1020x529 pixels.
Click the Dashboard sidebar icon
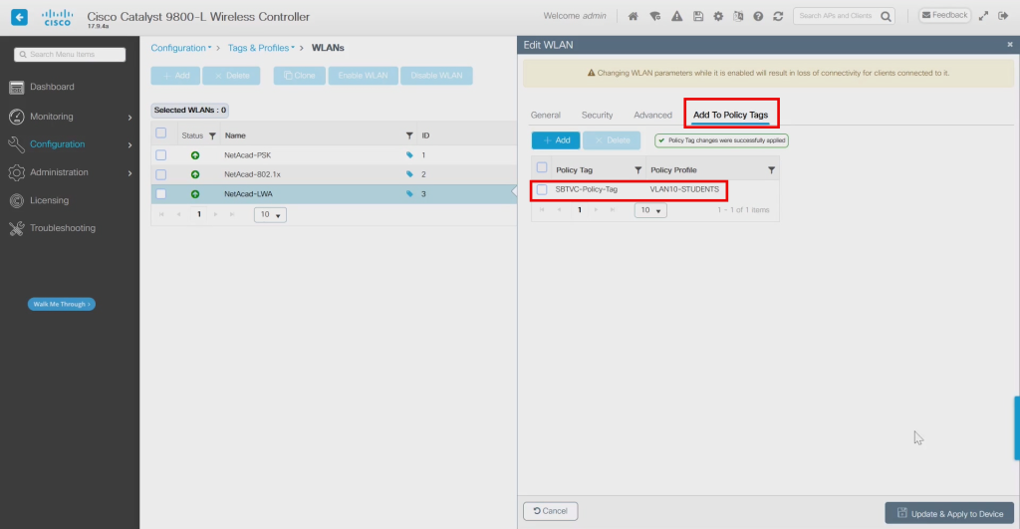pos(16,88)
